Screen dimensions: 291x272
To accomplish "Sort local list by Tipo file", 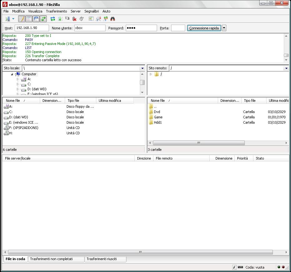I will (81, 101).
